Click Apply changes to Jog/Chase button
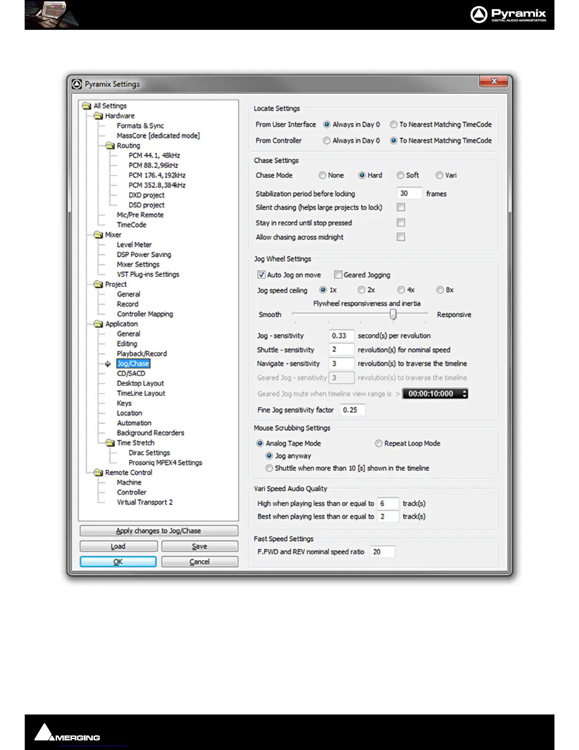 [x=158, y=531]
